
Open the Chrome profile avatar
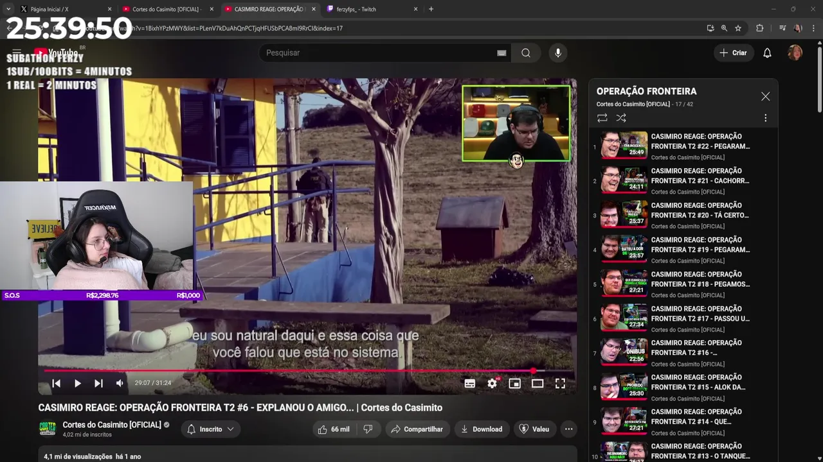tap(798, 28)
